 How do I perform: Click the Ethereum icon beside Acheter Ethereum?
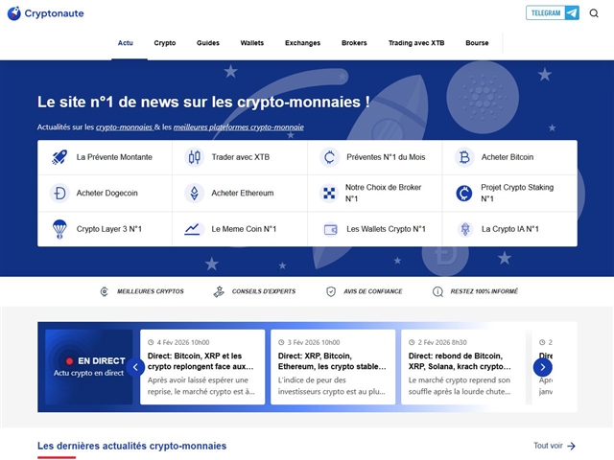[194, 194]
